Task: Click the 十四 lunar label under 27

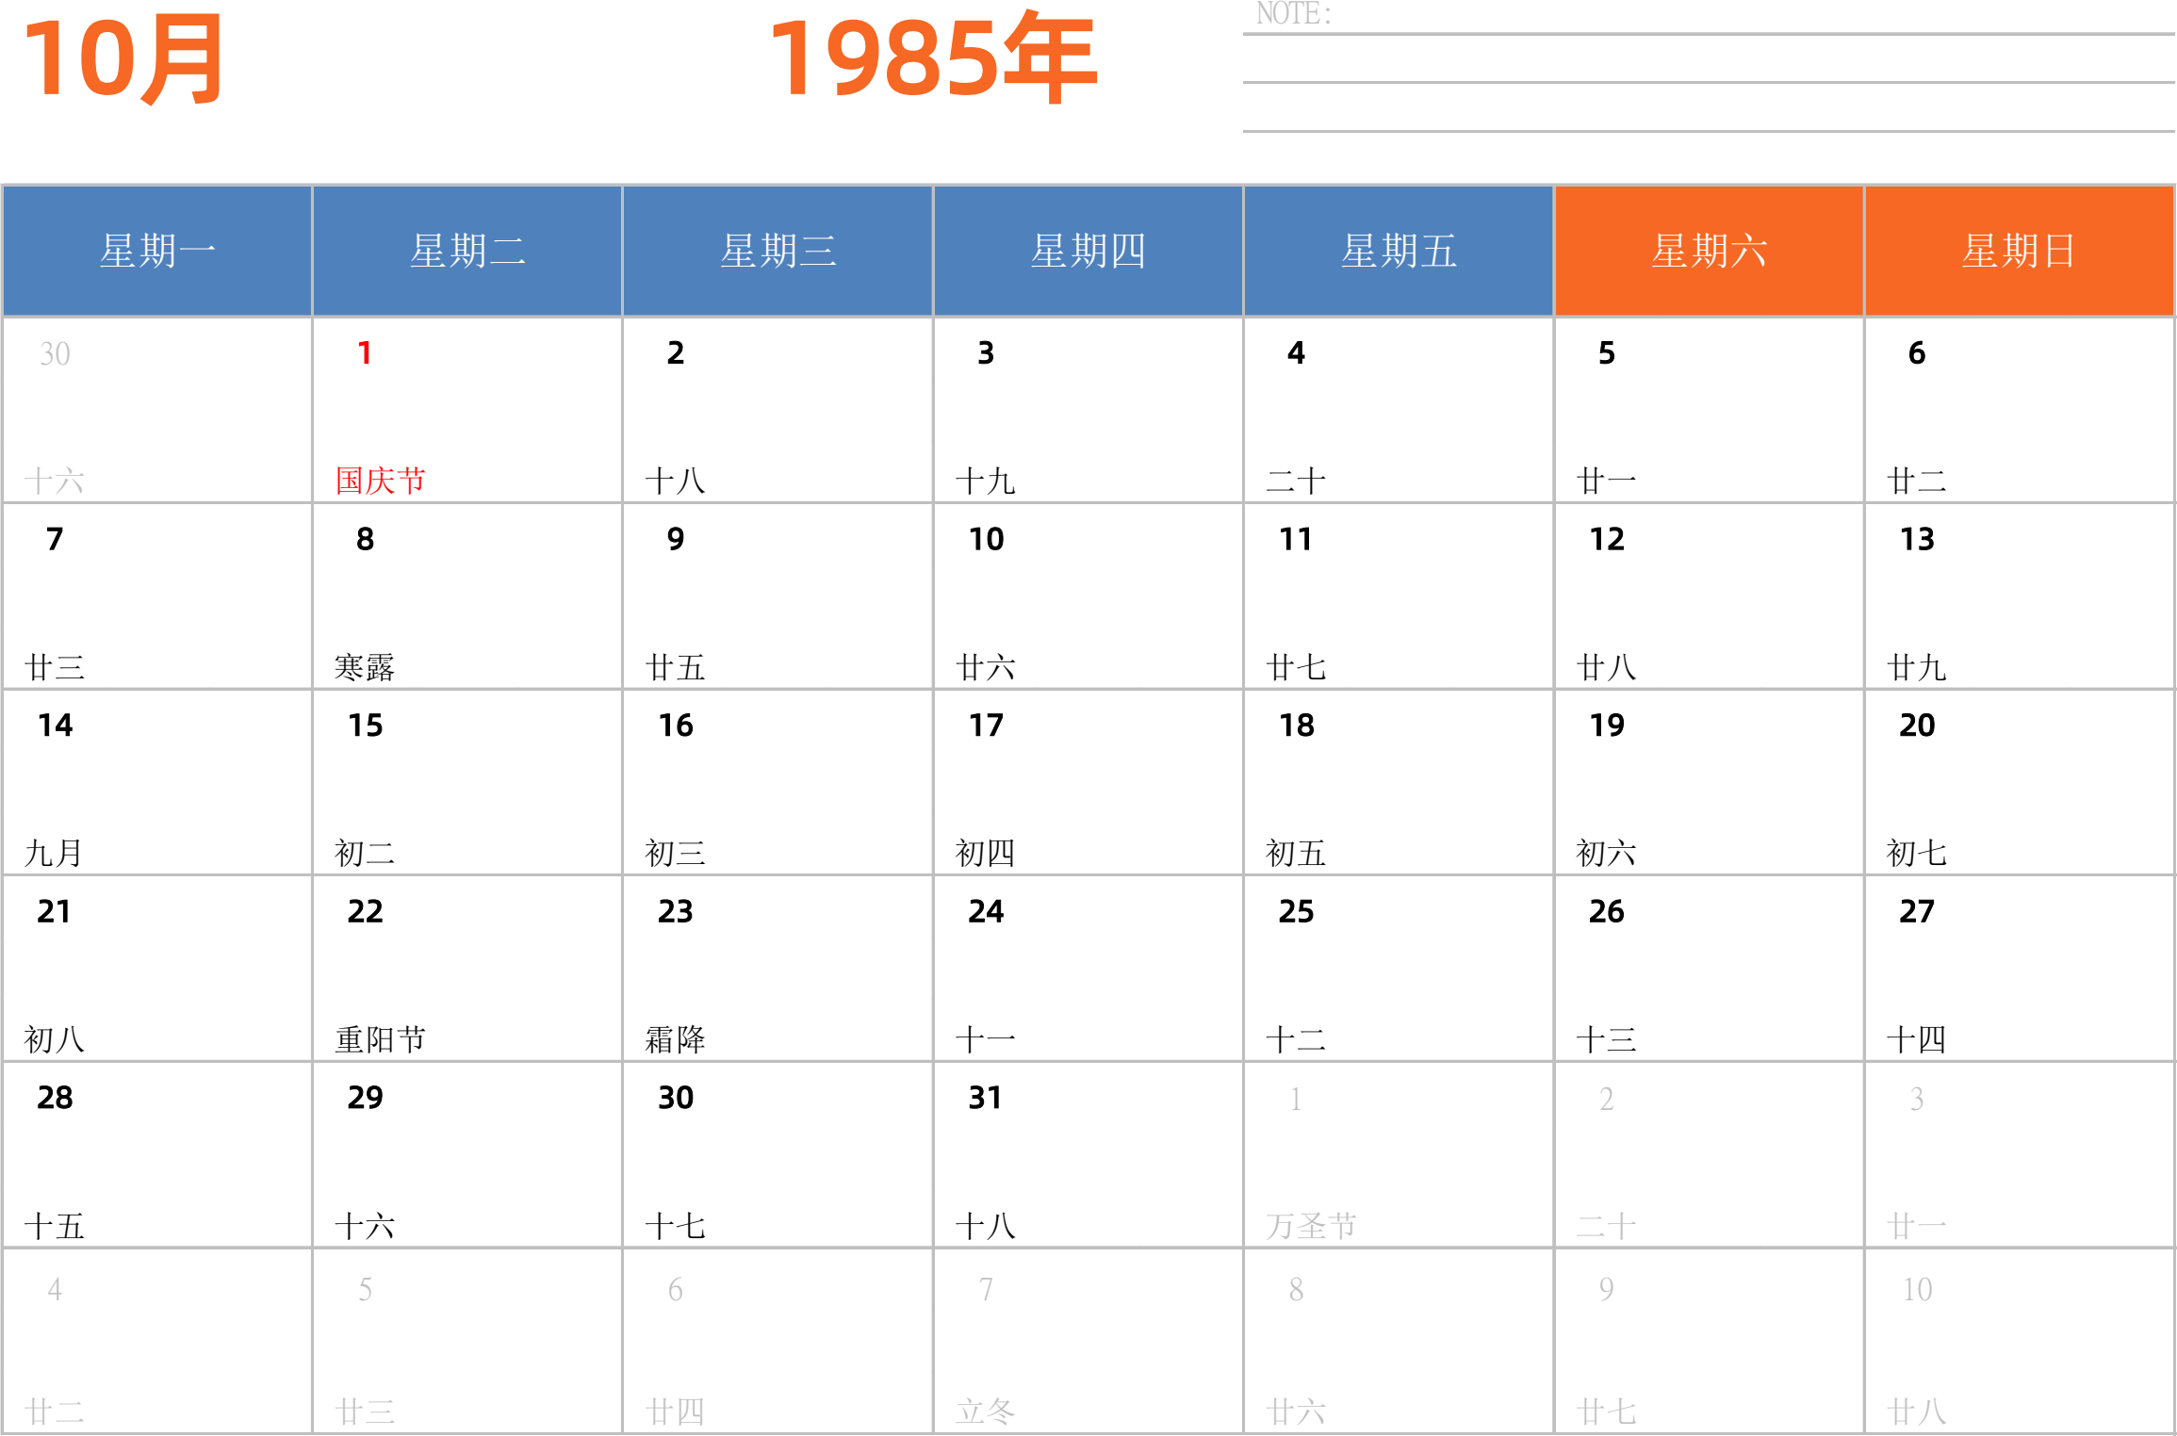Action: coord(1917,1039)
